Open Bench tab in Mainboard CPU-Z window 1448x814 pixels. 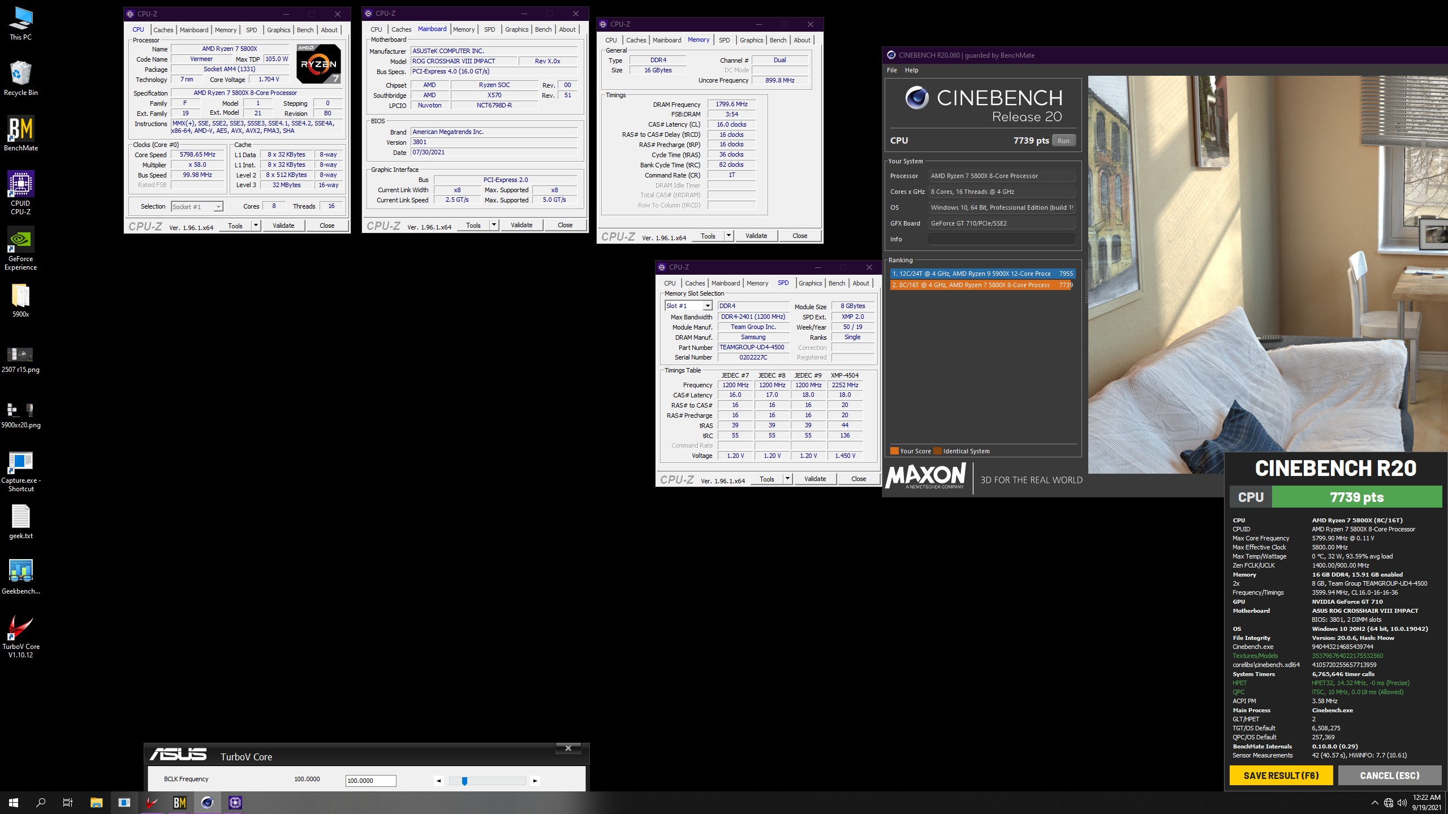543,29
